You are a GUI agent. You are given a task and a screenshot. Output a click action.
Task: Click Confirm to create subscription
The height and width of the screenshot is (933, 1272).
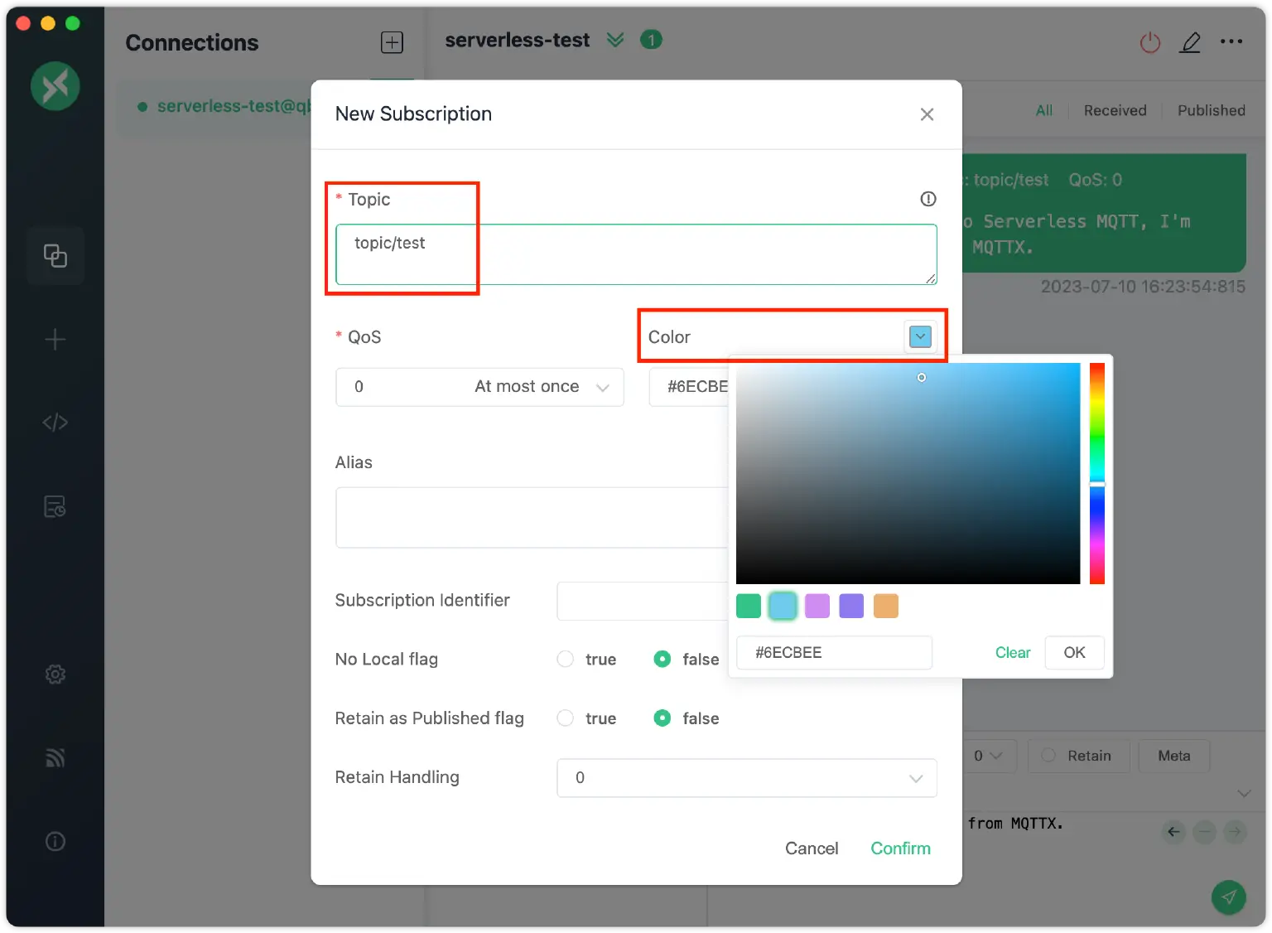click(x=900, y=848)
